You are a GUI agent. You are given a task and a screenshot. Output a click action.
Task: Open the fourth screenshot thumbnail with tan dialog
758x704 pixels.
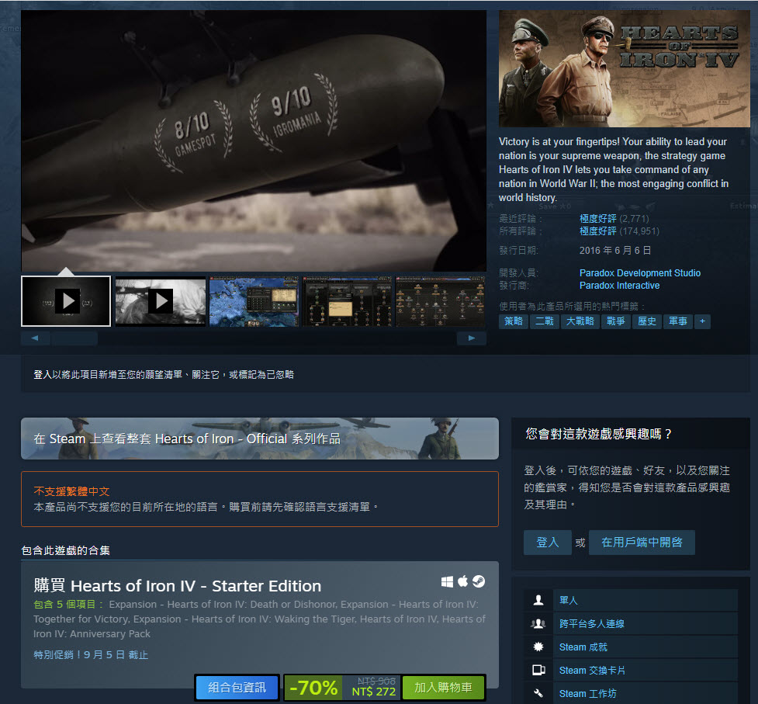[347, 301]
